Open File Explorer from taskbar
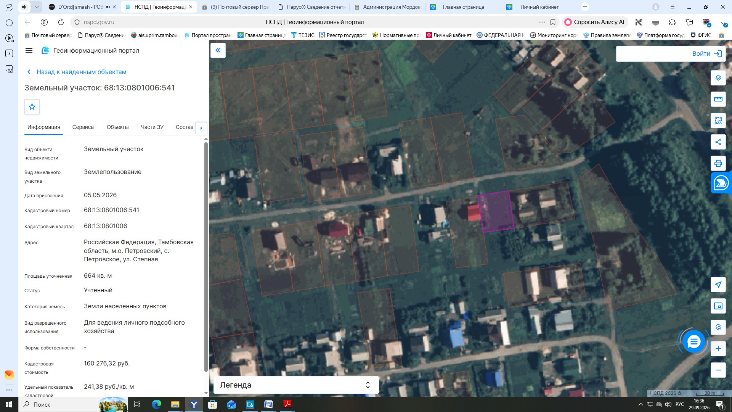The height and width of the screenshot is (412, 732). [x=175, y=404]
